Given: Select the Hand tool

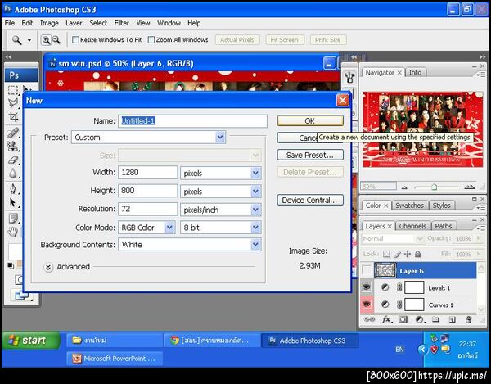Looking at the screenshot, I should pos(13,232).
